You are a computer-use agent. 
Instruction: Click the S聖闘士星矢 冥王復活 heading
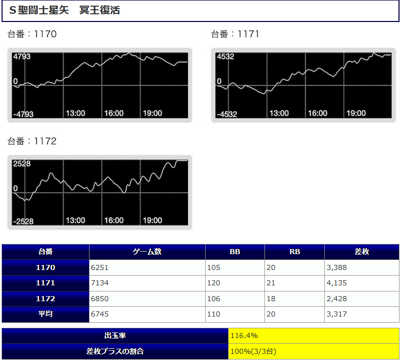coord(64,11)
